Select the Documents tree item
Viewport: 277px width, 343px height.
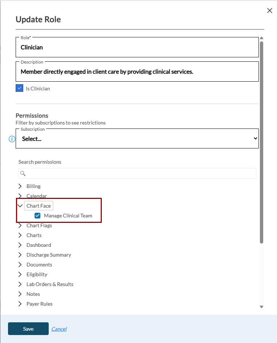tap(39, 265)
